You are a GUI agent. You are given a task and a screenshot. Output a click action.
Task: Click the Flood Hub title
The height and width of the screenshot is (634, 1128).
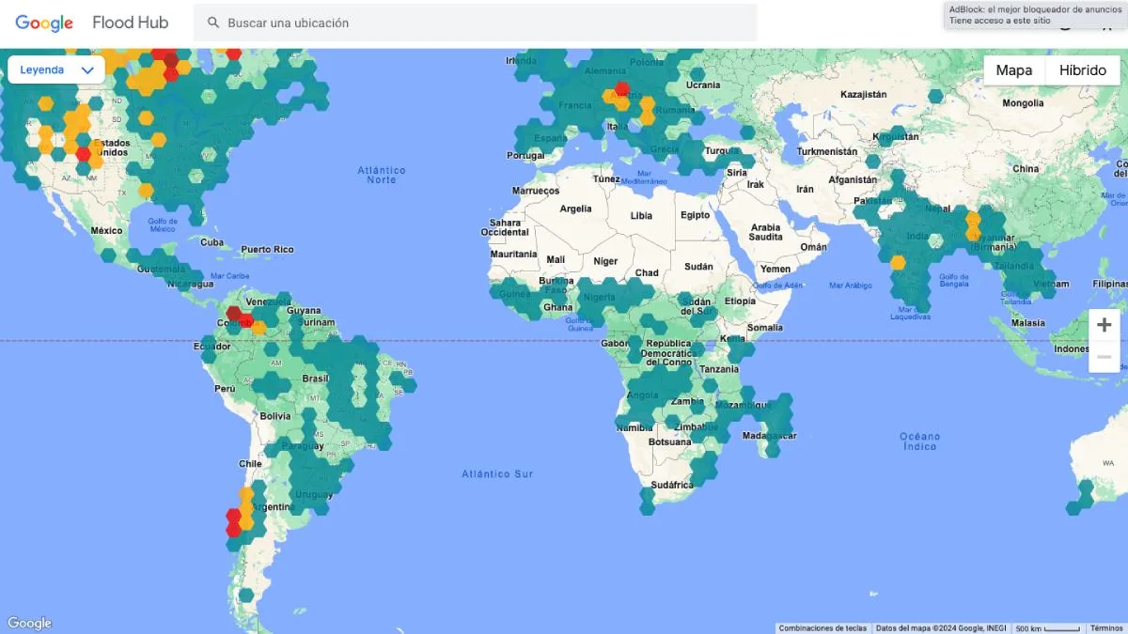click(130, 23)
